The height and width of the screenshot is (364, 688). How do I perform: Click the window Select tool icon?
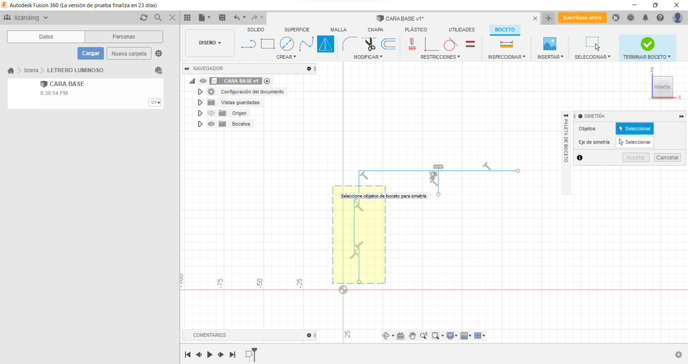coord(592,44)
